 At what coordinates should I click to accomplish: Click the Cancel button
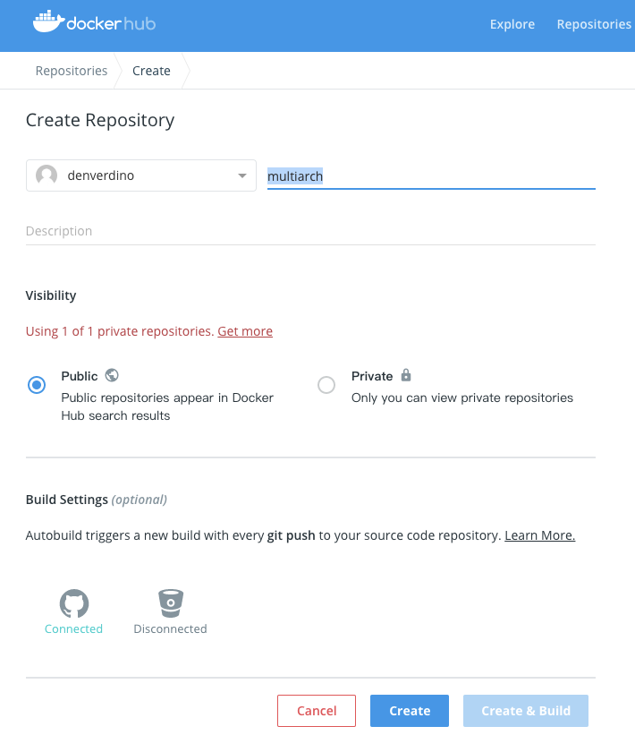317,711
